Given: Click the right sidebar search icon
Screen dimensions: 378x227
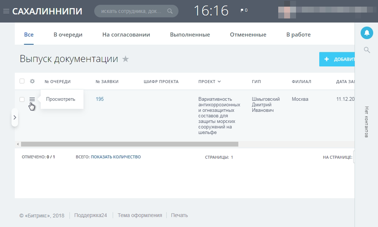Looking at the screenshot, I should tap(367, 50).
